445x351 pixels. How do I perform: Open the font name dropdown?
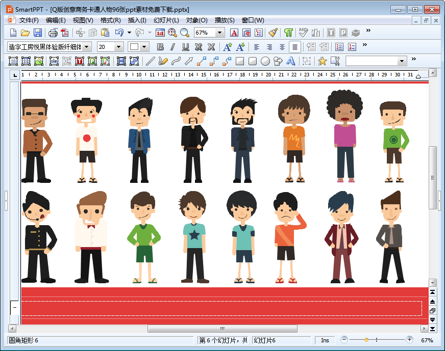(87, 47)
